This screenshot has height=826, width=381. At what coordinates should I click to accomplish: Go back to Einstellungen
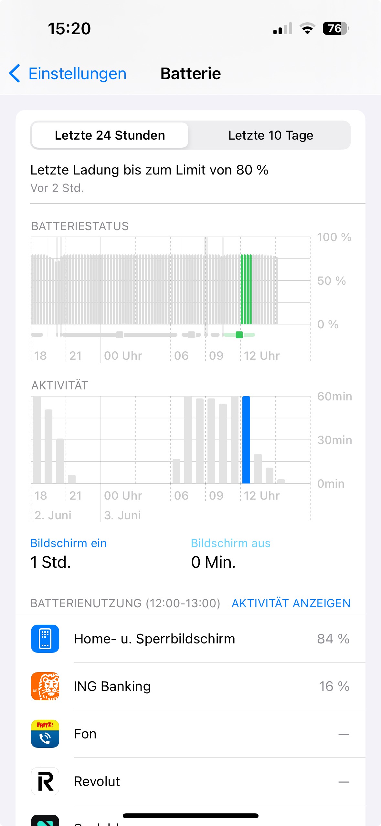(x=77, y=73)
